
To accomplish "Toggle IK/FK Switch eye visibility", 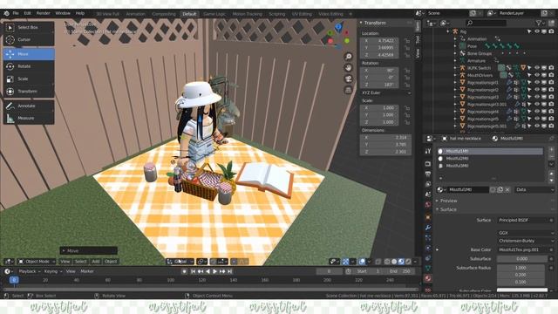I will click(x=537, y=68).
